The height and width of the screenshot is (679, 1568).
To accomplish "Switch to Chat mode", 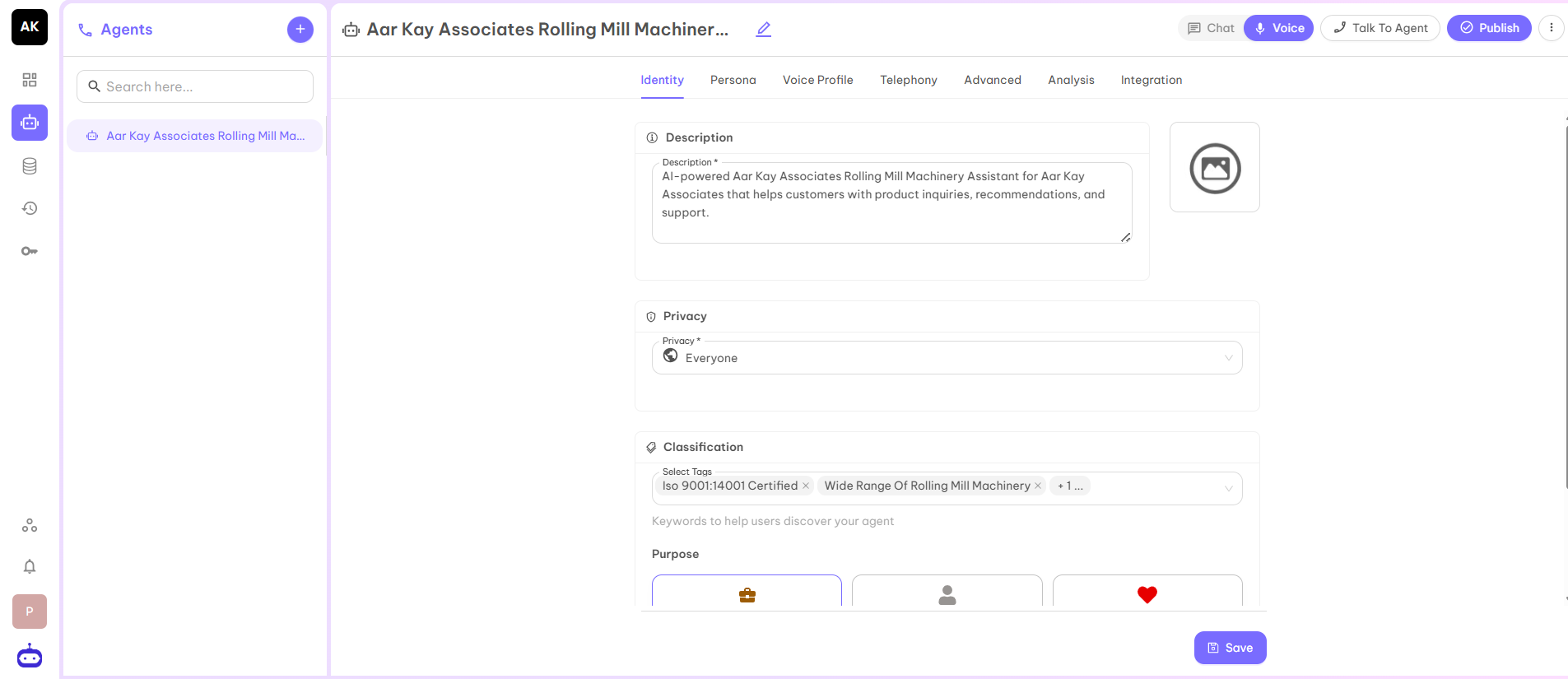I will (1211, 28).
